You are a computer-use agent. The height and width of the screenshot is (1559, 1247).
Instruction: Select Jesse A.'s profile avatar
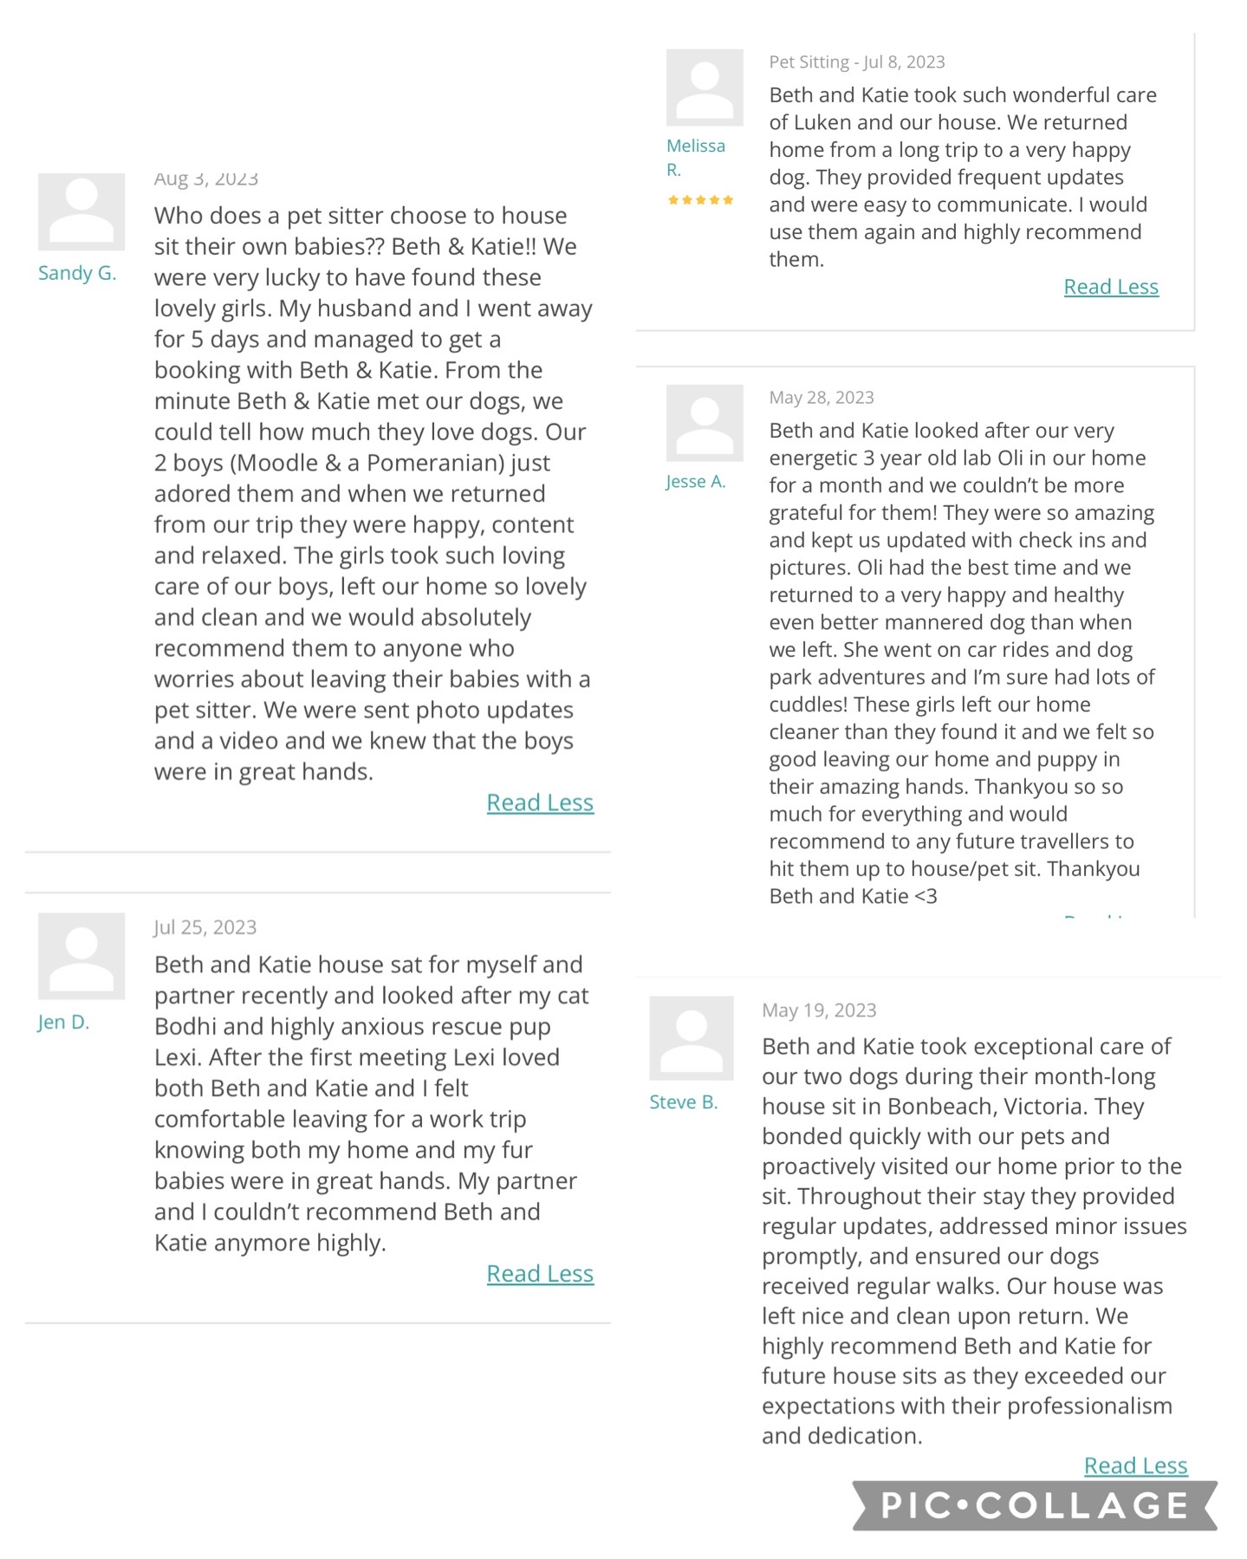(705, 423)
